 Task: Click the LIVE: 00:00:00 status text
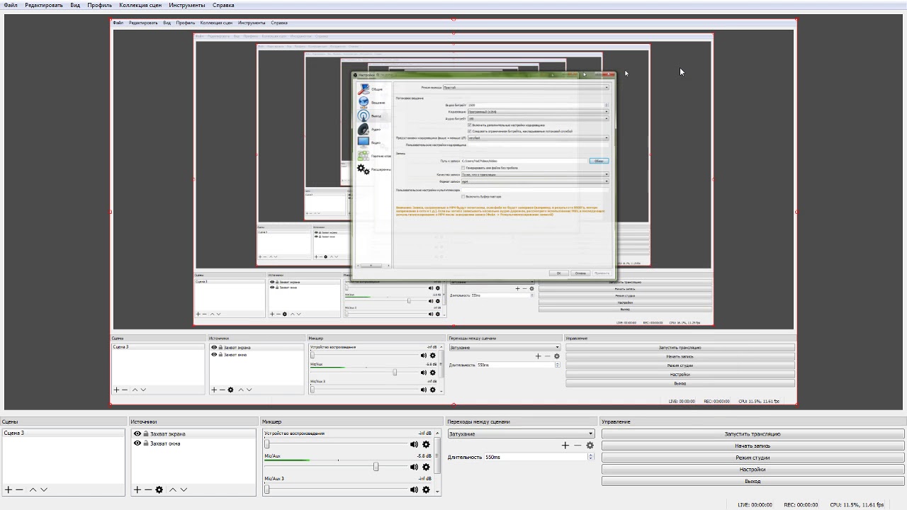(x=755, y=505)
